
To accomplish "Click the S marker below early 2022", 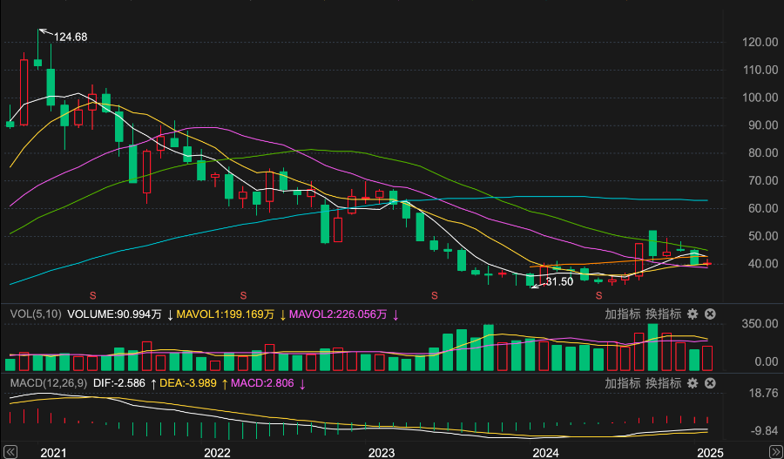I will 244,296.
